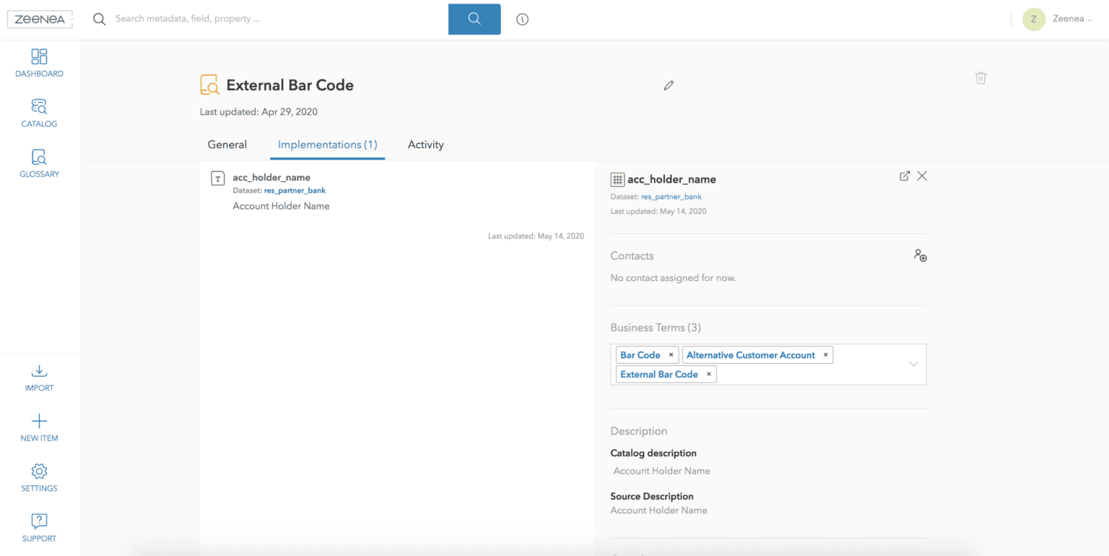Open the Support help icon
The image size is (1109, 556).
39,521
